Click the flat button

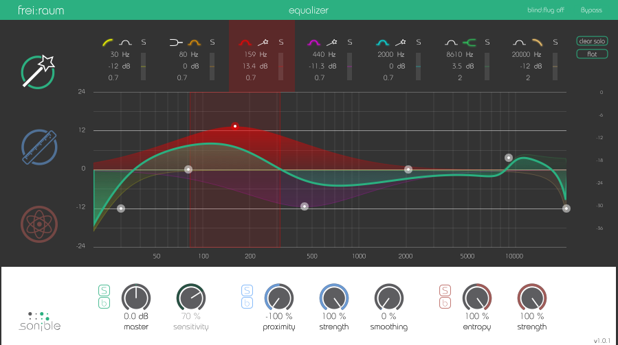pos(592,54)
